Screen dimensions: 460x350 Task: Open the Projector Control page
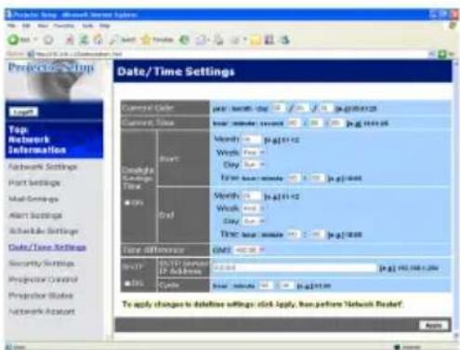pos(43,279)
